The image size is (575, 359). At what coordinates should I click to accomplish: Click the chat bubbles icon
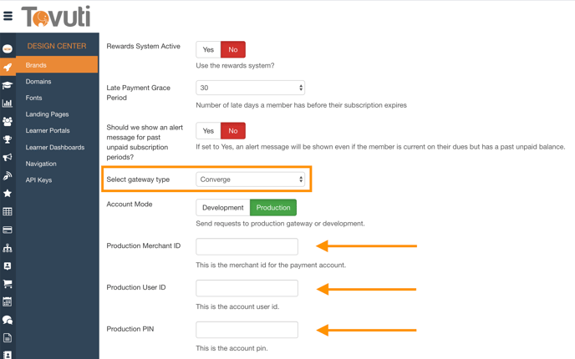(8, 320)
